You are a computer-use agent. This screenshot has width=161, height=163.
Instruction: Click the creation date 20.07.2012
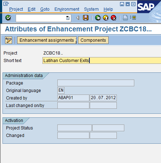click(x=103, y=98)
